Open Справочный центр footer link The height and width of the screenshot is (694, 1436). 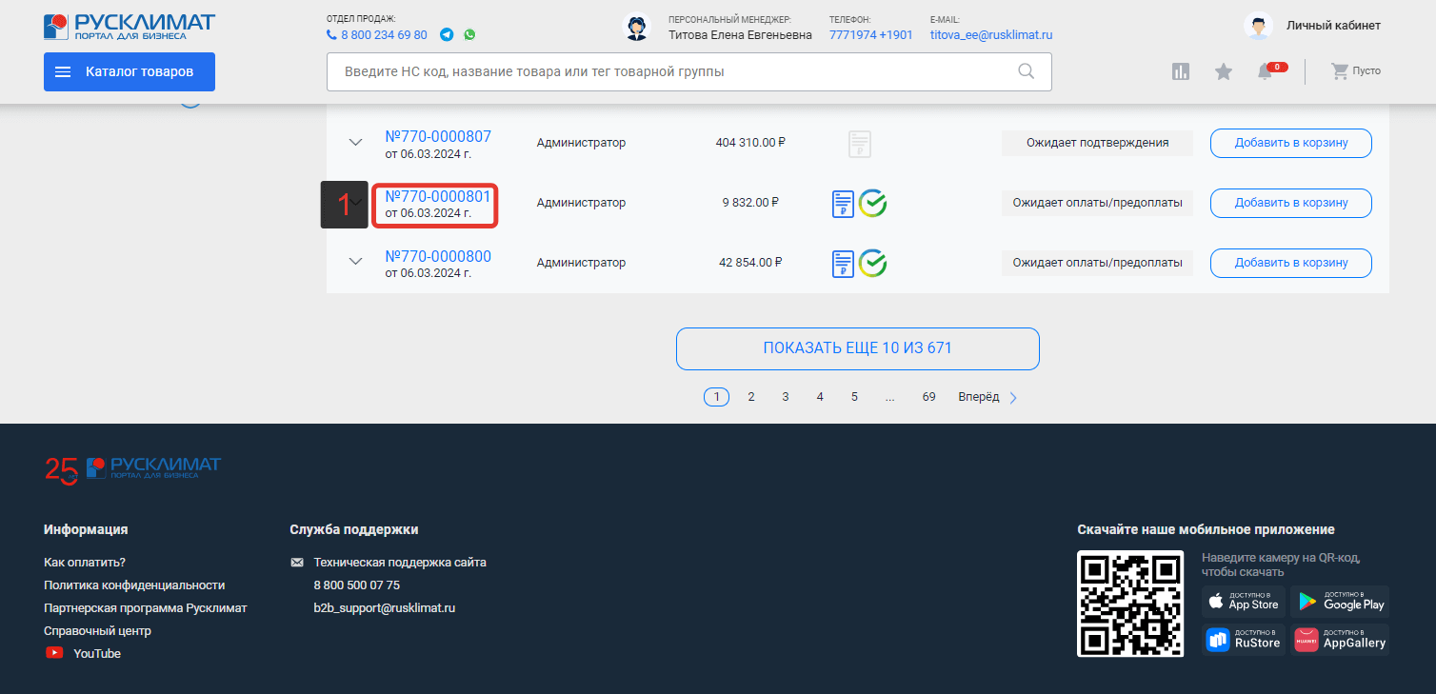pos(97,631)
